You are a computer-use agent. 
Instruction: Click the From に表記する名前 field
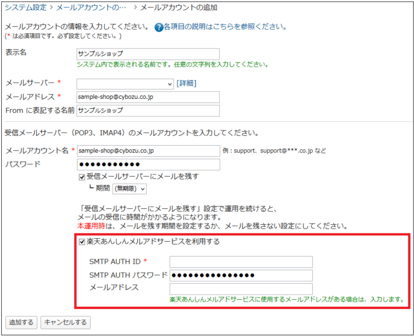pos(148,111)
